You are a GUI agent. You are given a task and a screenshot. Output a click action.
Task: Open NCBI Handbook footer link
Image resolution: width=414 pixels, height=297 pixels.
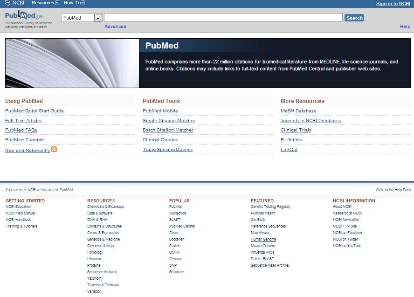point(18,220)
